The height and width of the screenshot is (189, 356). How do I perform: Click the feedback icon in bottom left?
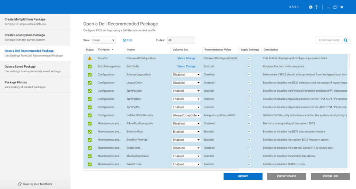[20, 184]
